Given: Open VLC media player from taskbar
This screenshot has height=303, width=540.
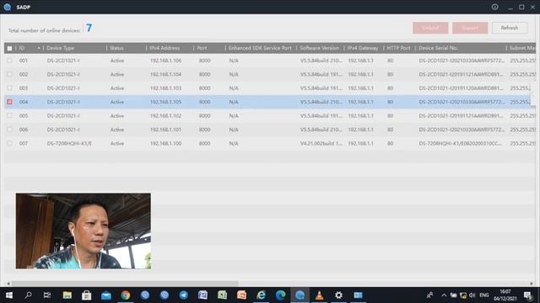Looking at the screenshot, I should pos(319,295).
